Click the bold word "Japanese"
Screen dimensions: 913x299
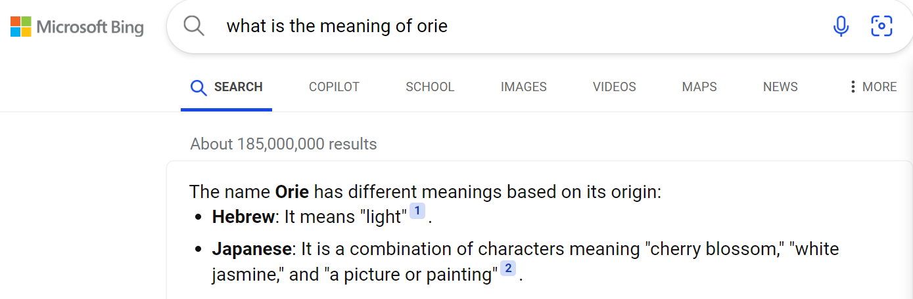click(x=251, y=249)
